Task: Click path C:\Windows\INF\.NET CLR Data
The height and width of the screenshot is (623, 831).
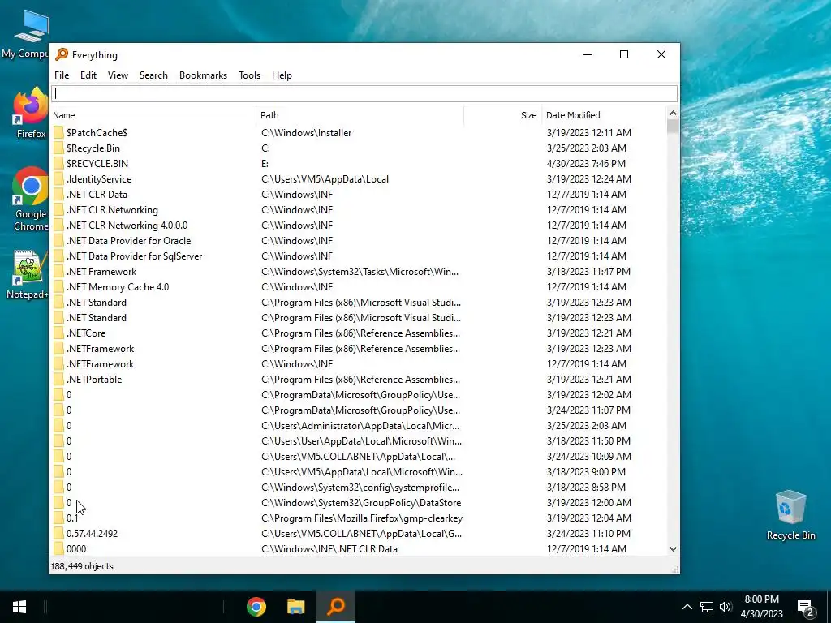Action: pos(329,549)
